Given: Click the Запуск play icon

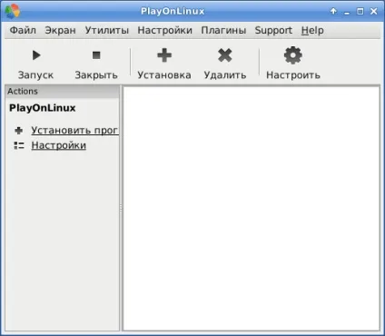Looking at the screenshot, I should [36, 55].
